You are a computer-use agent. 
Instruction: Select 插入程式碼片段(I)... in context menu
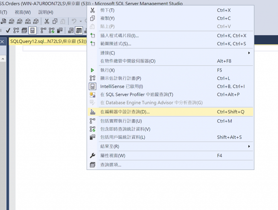pyautogui.click(x=170, y=36)
